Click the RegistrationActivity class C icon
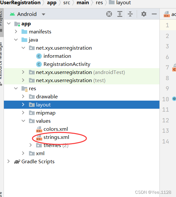The width and height of the screenshot is (176, 197). [x=39, y=64]
